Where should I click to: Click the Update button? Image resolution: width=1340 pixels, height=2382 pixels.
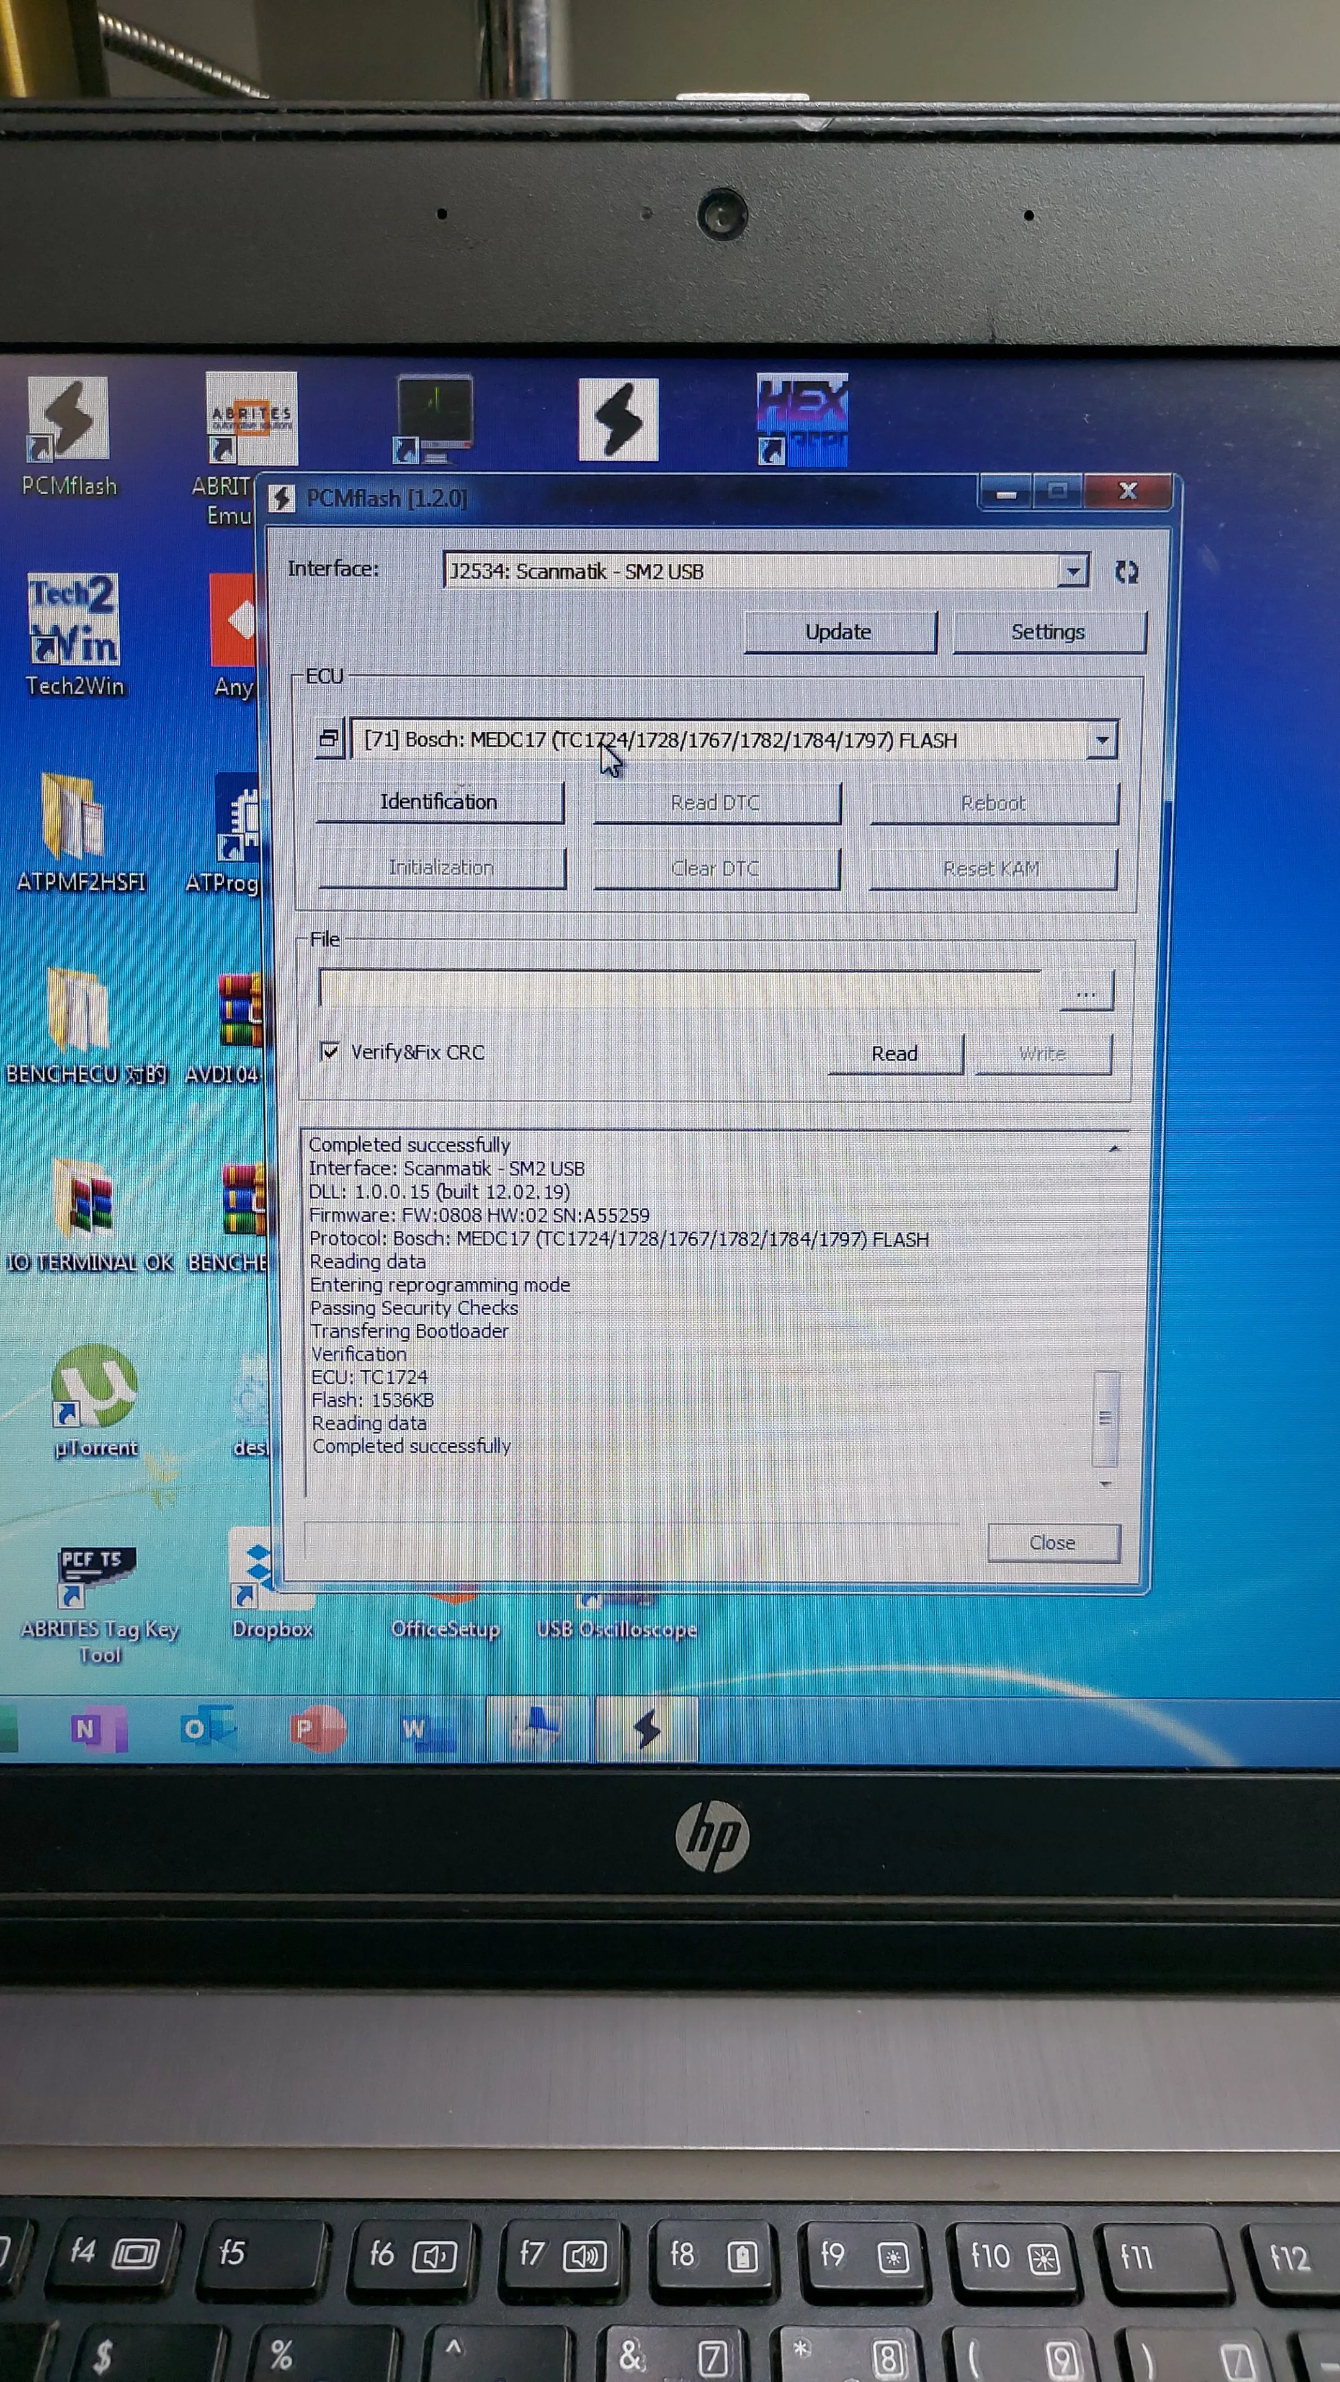839,633
